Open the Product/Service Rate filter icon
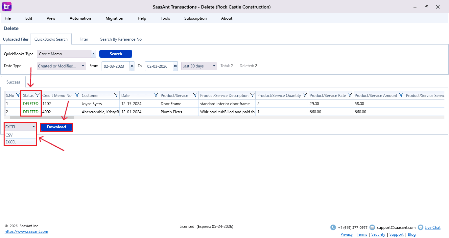 [x=350, y=95]
